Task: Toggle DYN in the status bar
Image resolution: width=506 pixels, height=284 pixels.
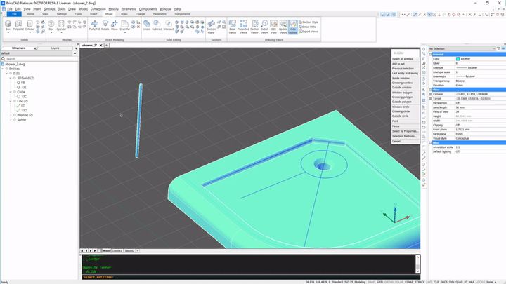Action: (x=451, y=282)
